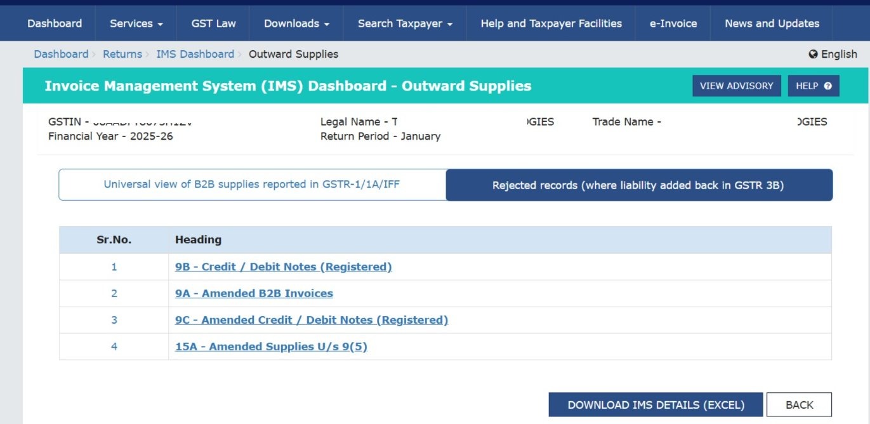The height and width of the screenshot is (424, 870).
Task: Open the Services dropdown menu
Action: pos(135,23)
